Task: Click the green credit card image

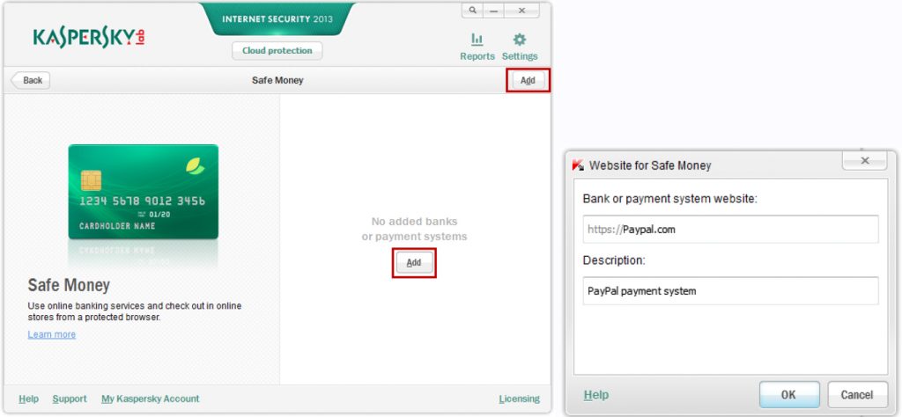Action: coord(144,192)
